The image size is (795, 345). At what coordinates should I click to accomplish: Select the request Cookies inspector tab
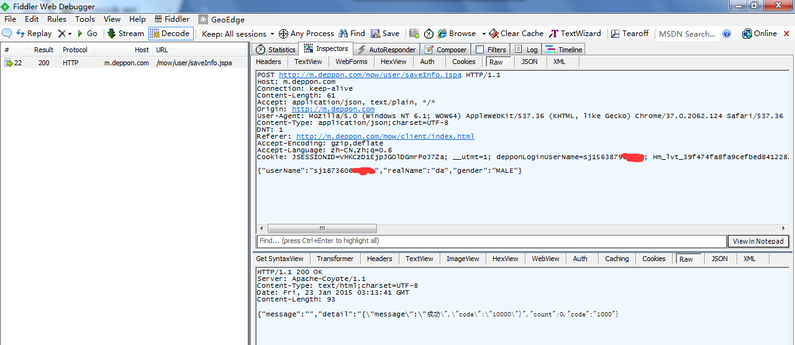click(x=464, y=62)
